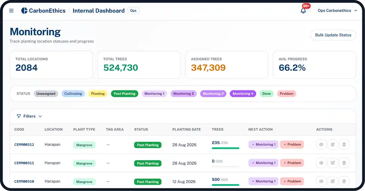Filter by Cultivating status chip
Viewport: 365px width, 191px height.
pyautogui.click(x=73, y=93)
